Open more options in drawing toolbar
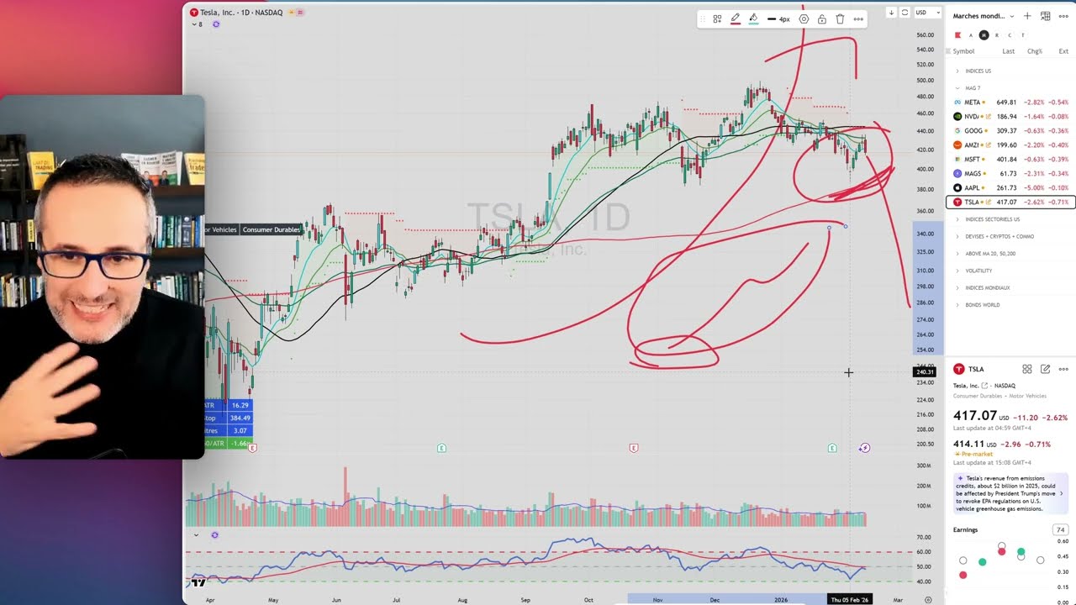Screen dimensions: 1076x605 858,18
